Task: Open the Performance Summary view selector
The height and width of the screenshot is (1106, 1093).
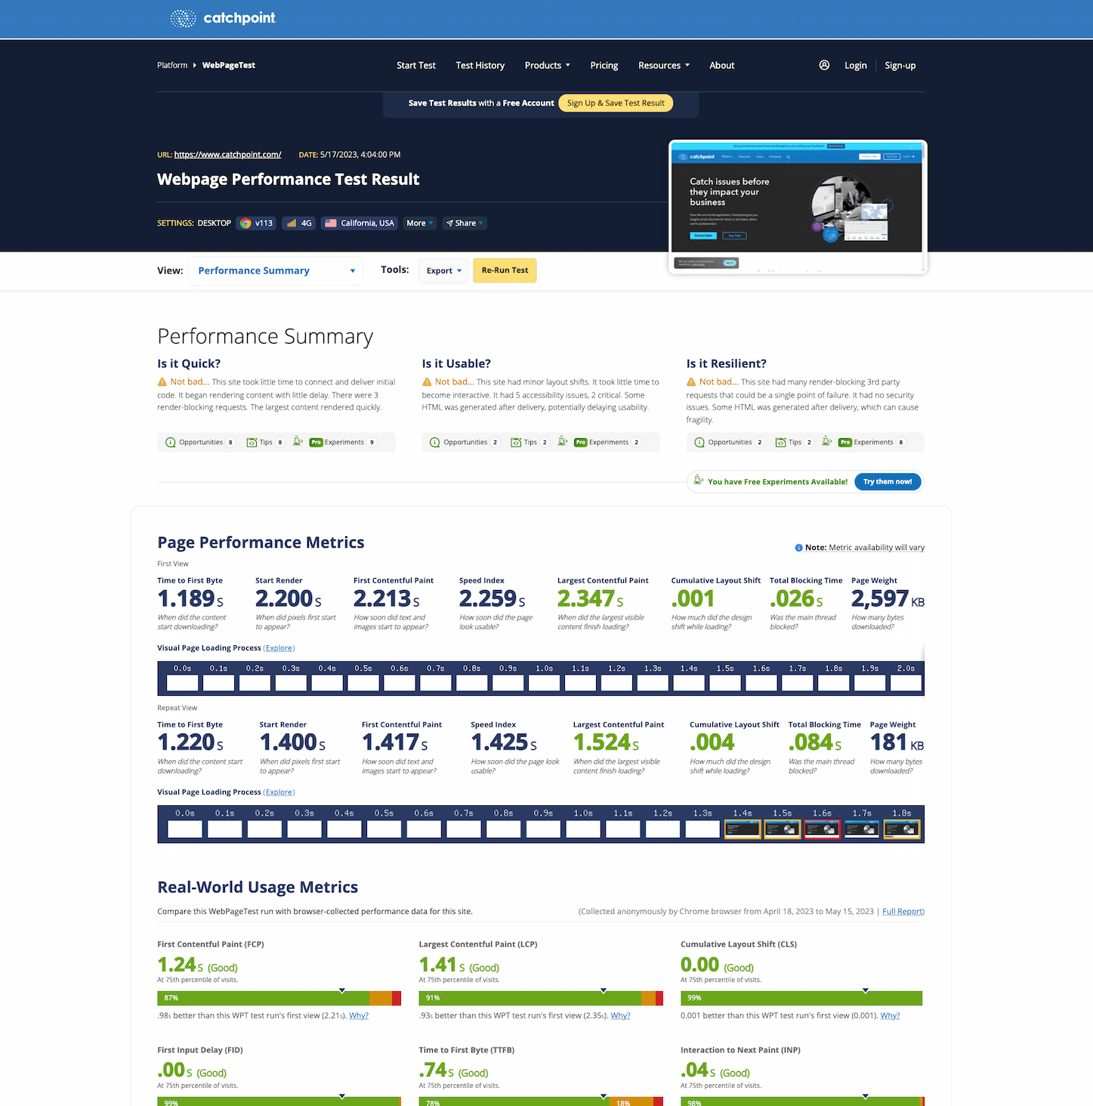Action: click(276, 270)
